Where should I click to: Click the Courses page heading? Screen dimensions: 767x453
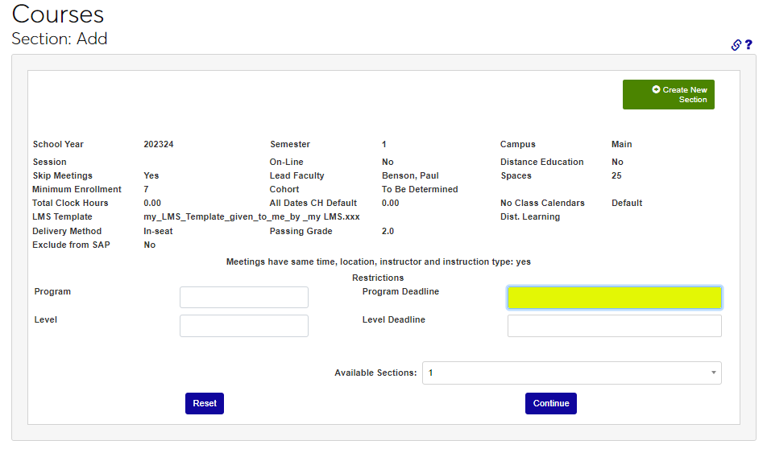point(58,14)
